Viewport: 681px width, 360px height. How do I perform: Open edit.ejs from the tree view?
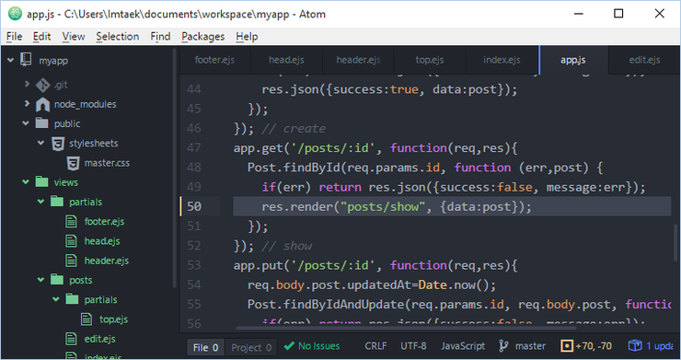pyautogui.click(x=100, y=339)
